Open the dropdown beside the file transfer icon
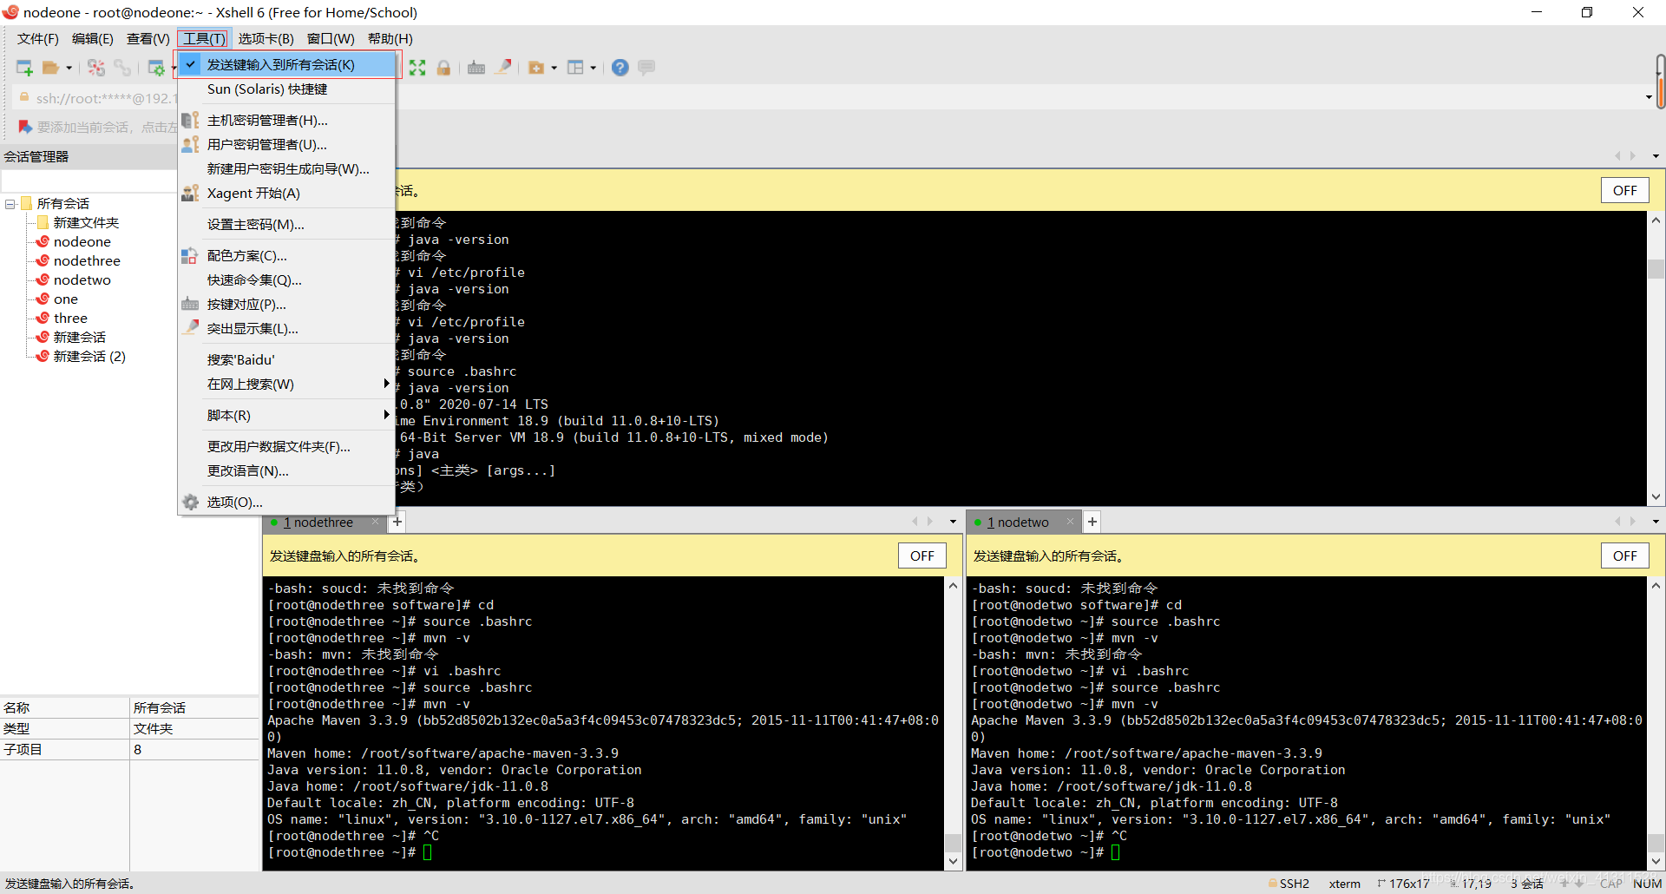Screen dimensions: 1666x894 554,68
